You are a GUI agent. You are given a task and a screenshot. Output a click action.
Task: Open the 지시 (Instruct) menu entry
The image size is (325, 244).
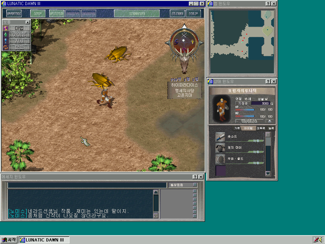(19, 41)
